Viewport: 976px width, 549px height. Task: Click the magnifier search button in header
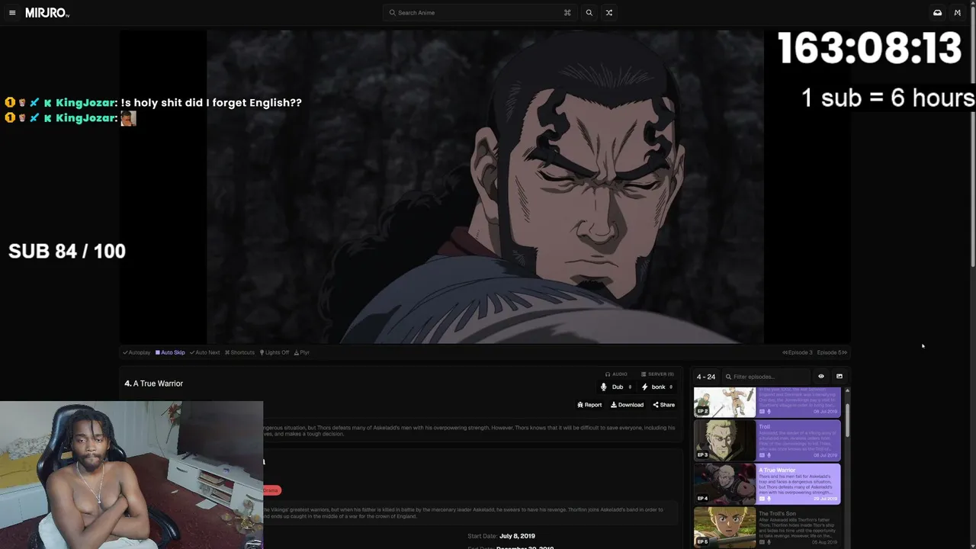(x=589, y=13)
